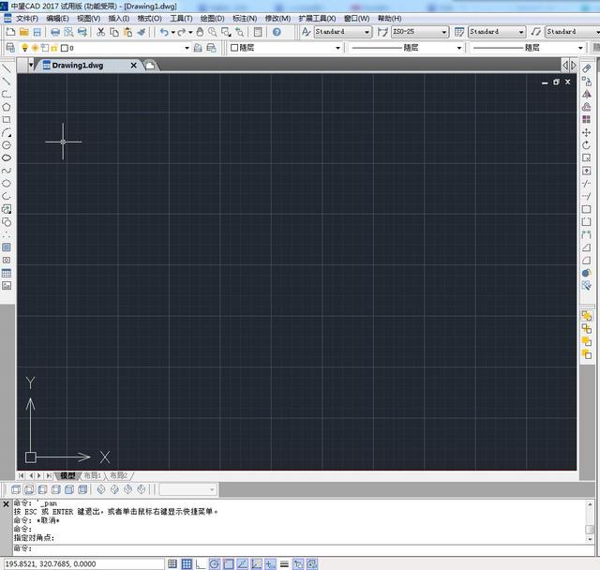Expand the layer 0 dropdown list
The image size is (600, 570).
187,48
